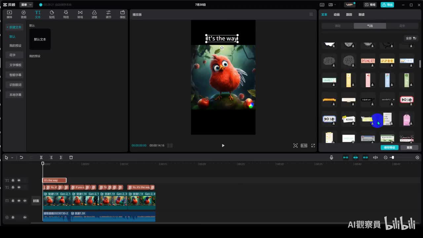Hide the top text track with eye icon
Screen dimensions: 423x238
coord(19,180)
